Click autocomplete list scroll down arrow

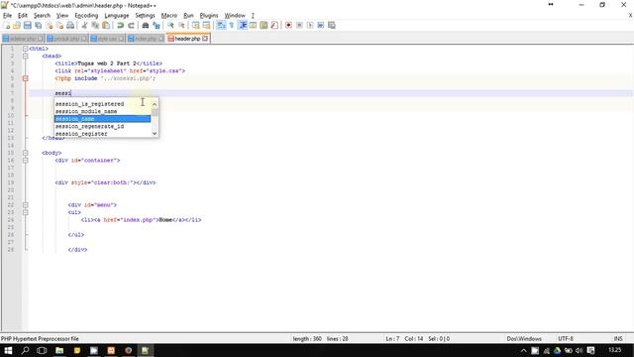[x=155, y=133]
